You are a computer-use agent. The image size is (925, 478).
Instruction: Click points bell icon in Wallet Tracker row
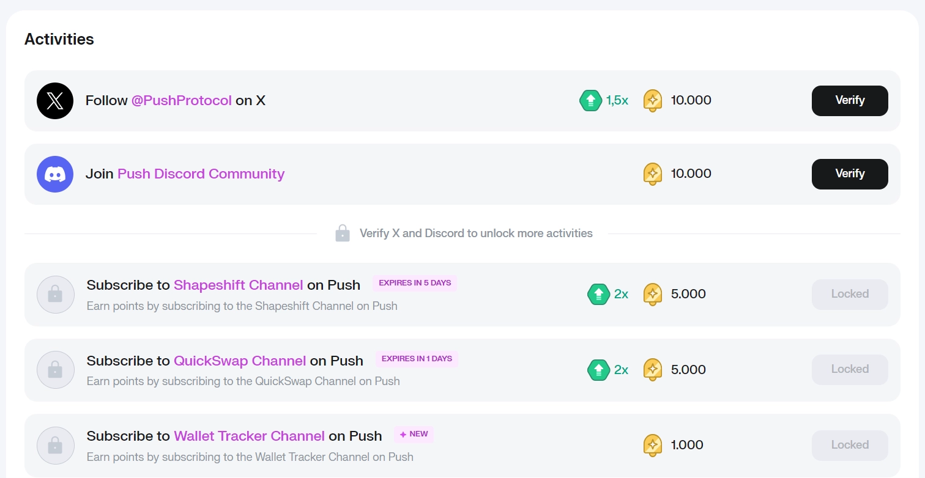coord(653,445)
